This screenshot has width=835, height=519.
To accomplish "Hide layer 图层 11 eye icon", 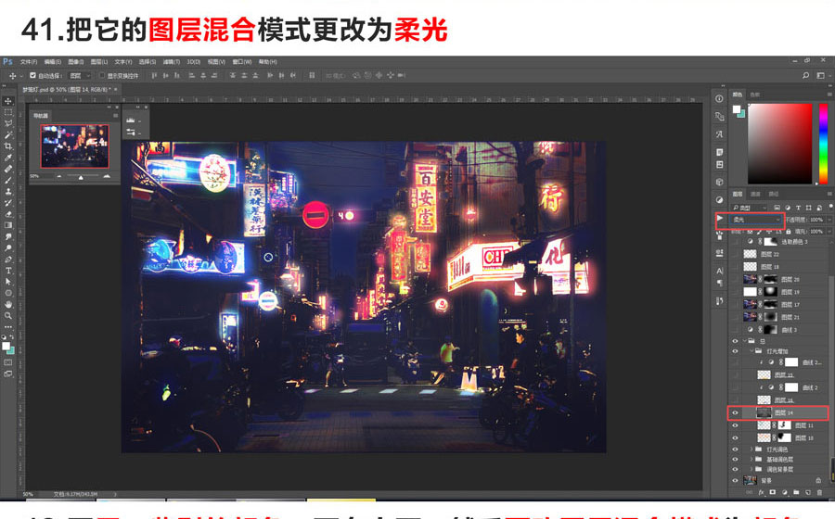I will 736,425.
